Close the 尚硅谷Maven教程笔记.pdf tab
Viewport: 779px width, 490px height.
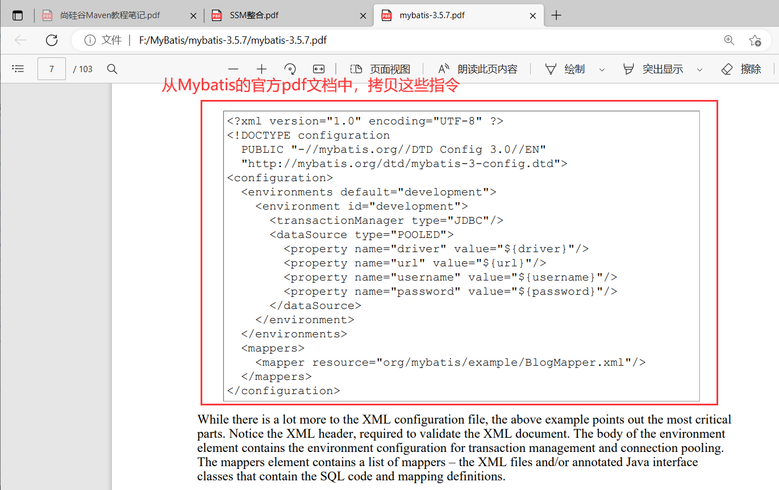pyautogui.click(x=194, y=16)
